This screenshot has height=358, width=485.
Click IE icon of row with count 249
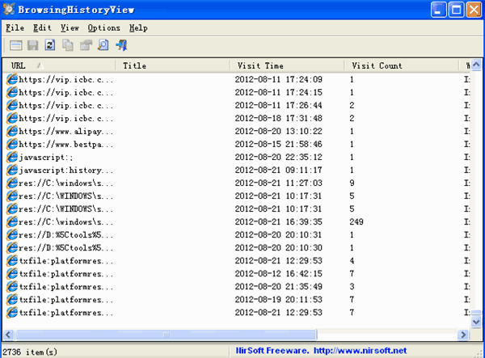[12, 222]
